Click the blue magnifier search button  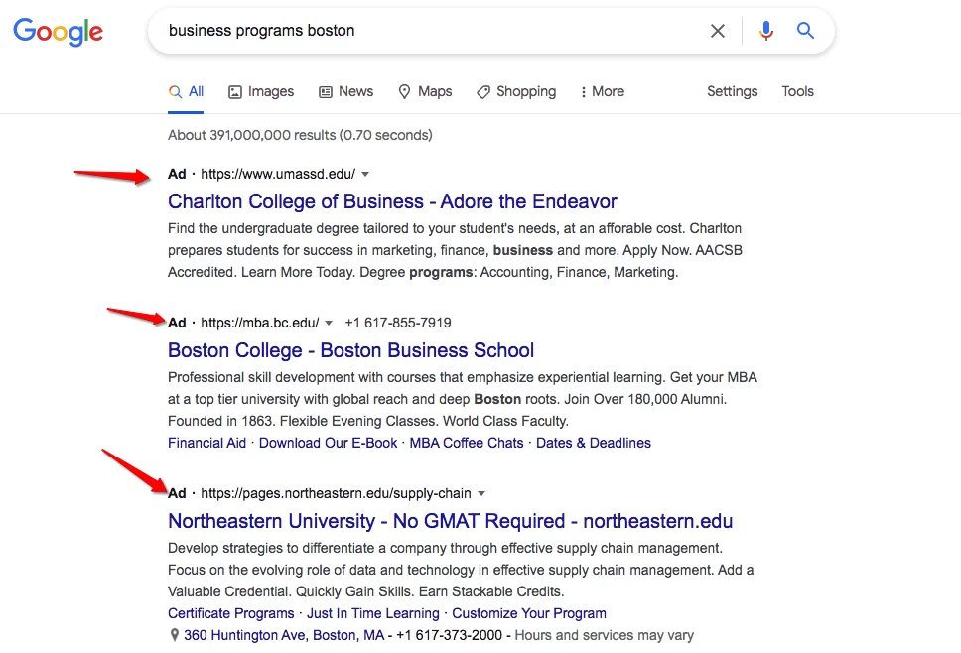tap(805, 30)
